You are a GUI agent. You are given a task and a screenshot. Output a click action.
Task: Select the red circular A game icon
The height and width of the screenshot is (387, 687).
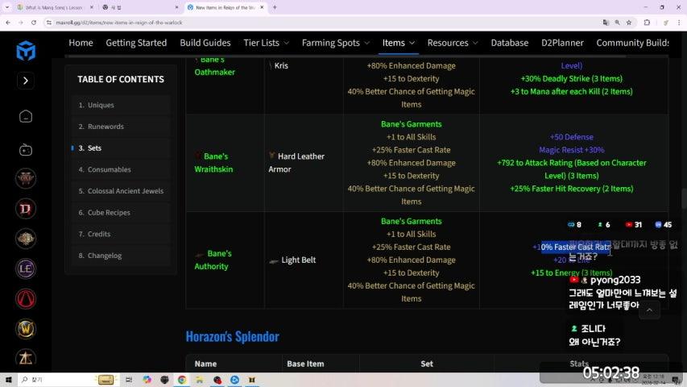pyautogui.click(x=26, y=299)
